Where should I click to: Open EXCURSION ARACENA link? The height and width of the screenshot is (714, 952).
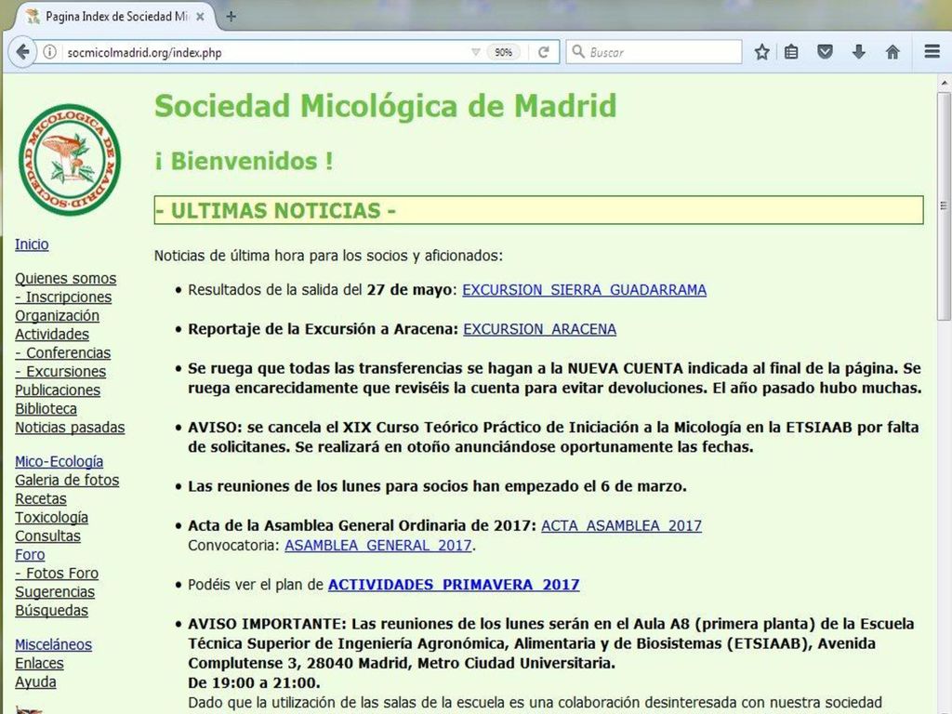tap(540, 330)
